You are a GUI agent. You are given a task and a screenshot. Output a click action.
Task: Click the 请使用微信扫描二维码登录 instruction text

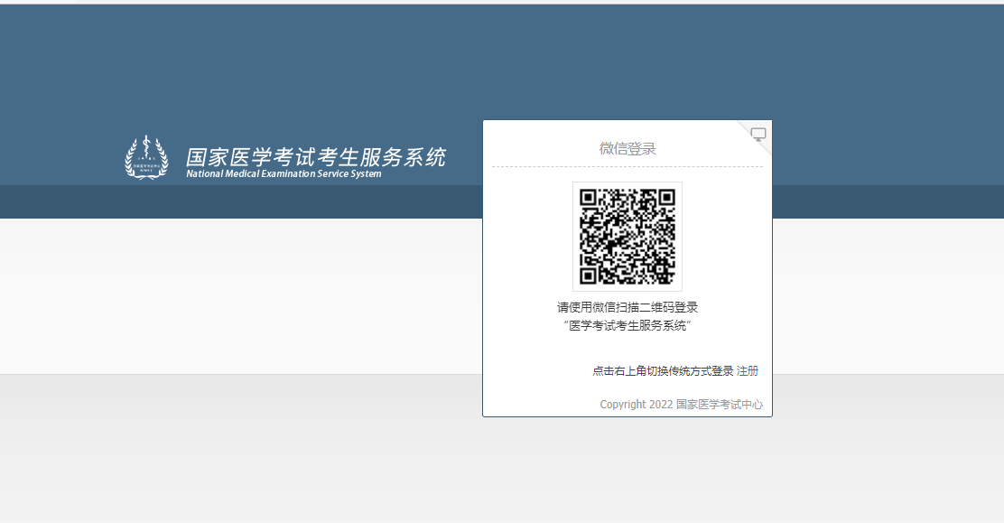tap(627, 307)
